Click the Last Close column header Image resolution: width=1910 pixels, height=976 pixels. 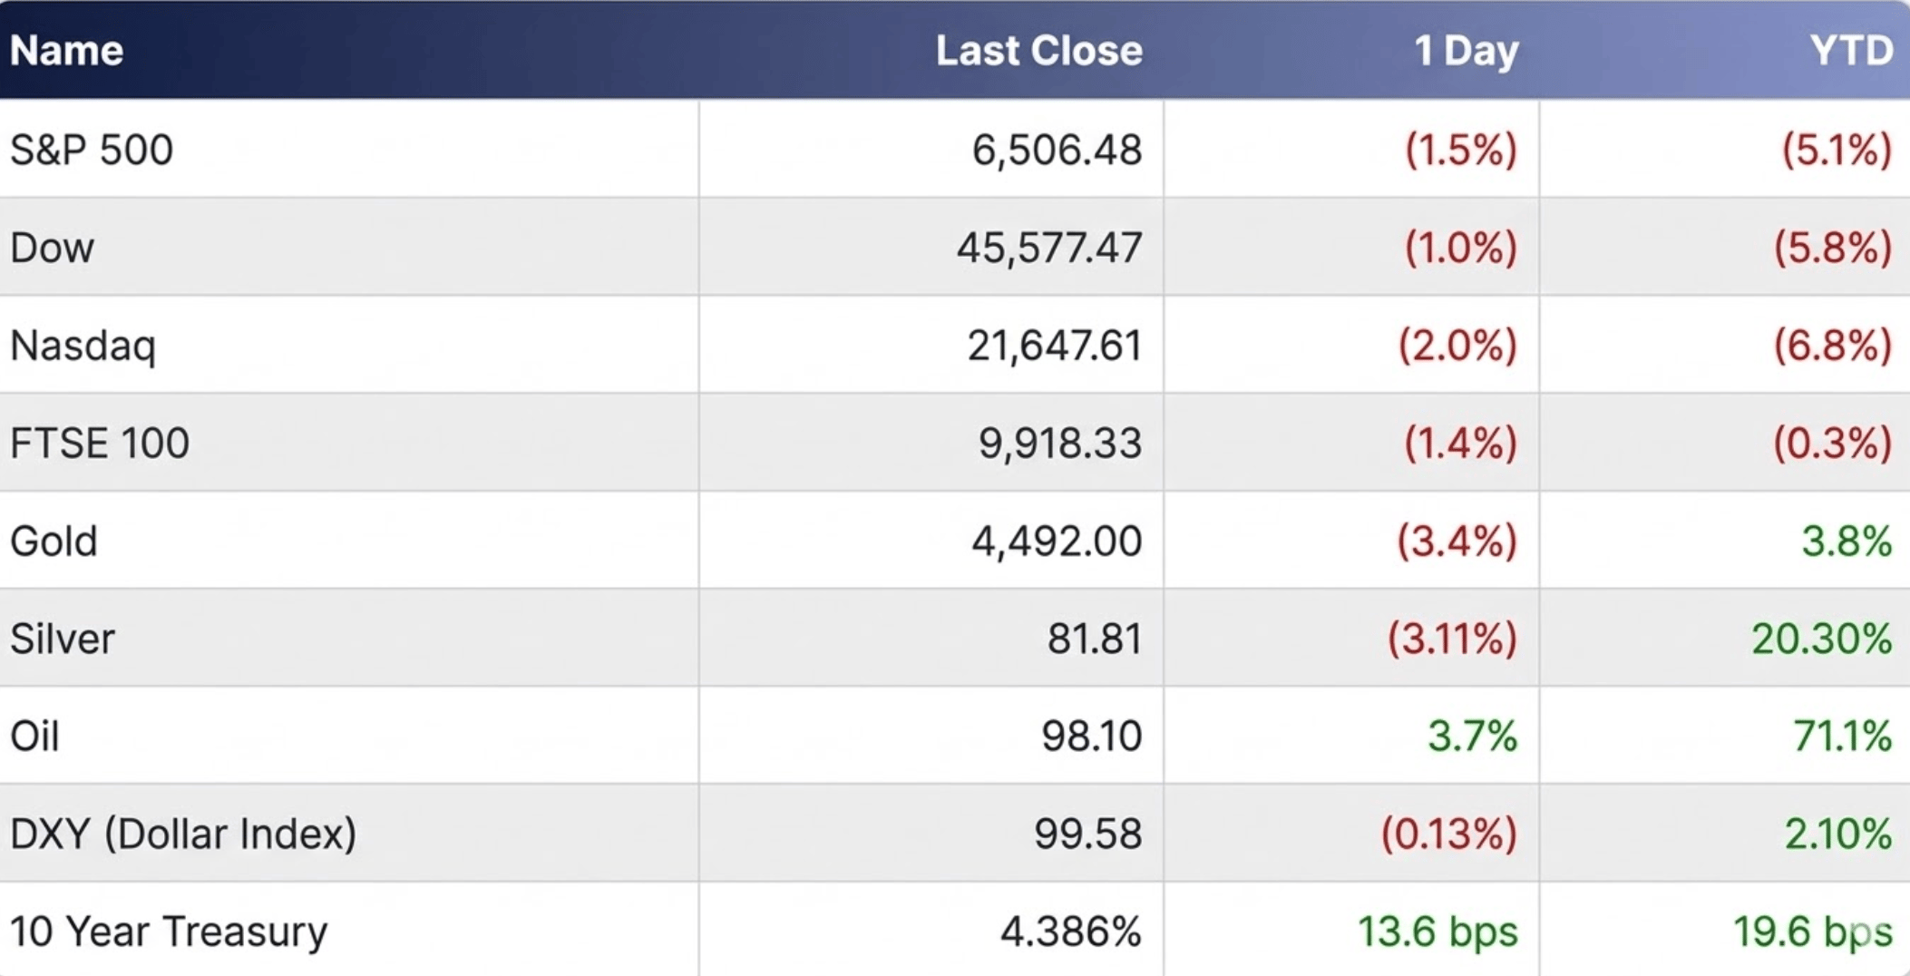pos(1038,51)
